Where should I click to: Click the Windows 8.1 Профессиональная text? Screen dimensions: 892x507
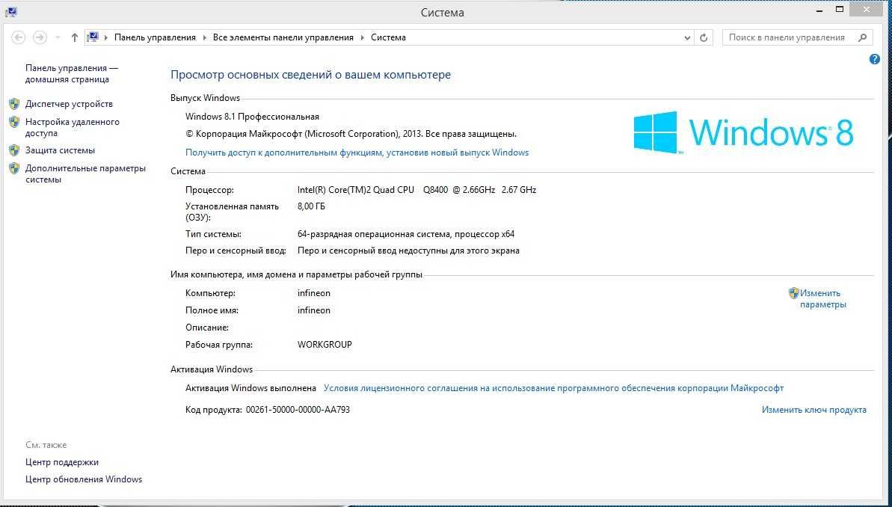coord(252,117)
